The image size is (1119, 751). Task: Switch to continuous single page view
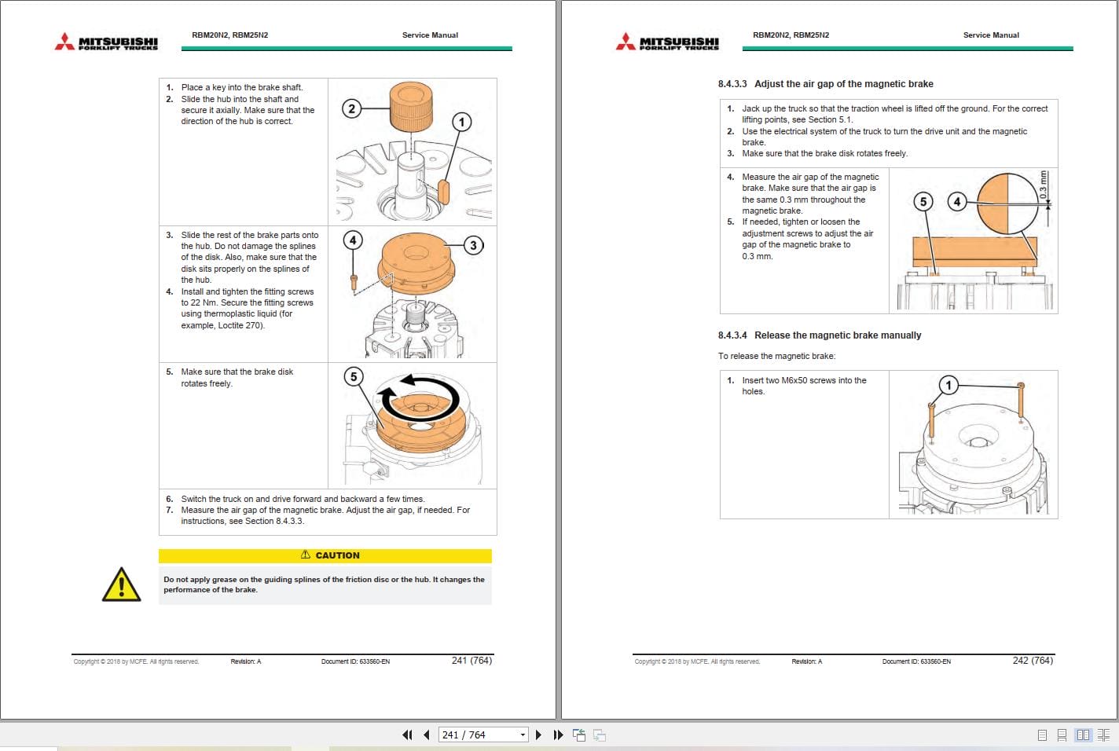coord(1062,735)
